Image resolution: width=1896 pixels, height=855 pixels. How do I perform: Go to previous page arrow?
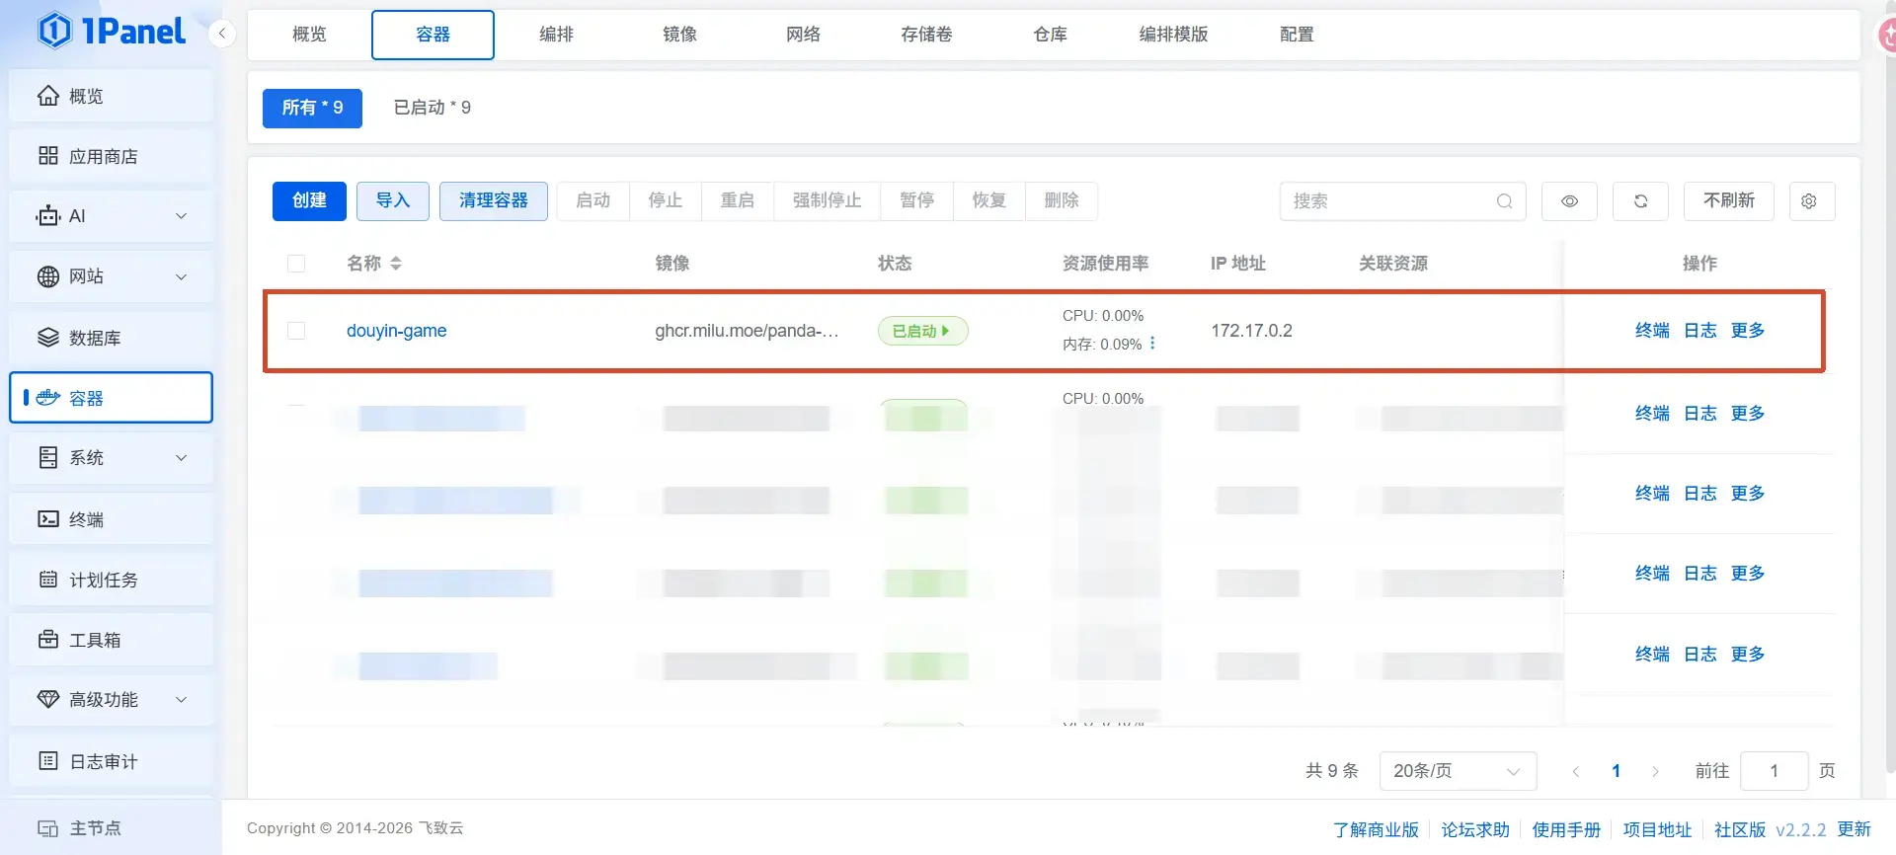tap(1576, 771)
